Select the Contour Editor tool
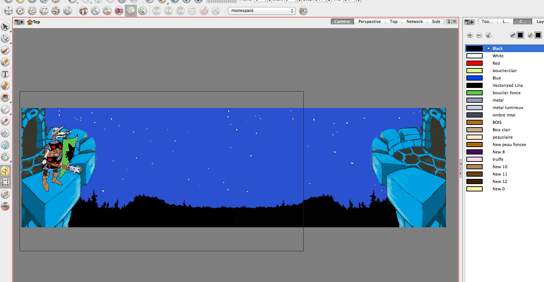This screenshot has width=544, height=282. tap(5, 38)
